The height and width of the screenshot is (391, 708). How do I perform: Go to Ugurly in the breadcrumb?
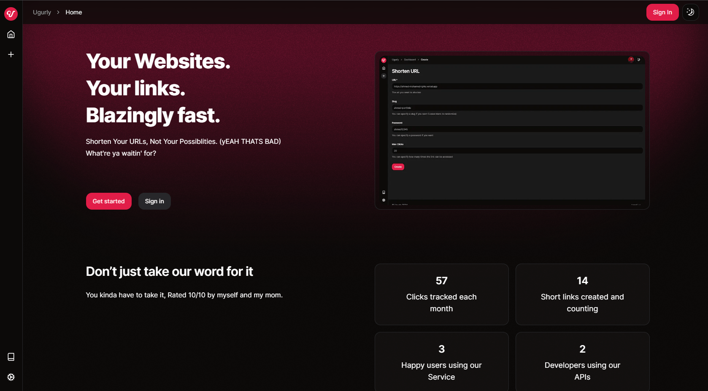[42, 12]
